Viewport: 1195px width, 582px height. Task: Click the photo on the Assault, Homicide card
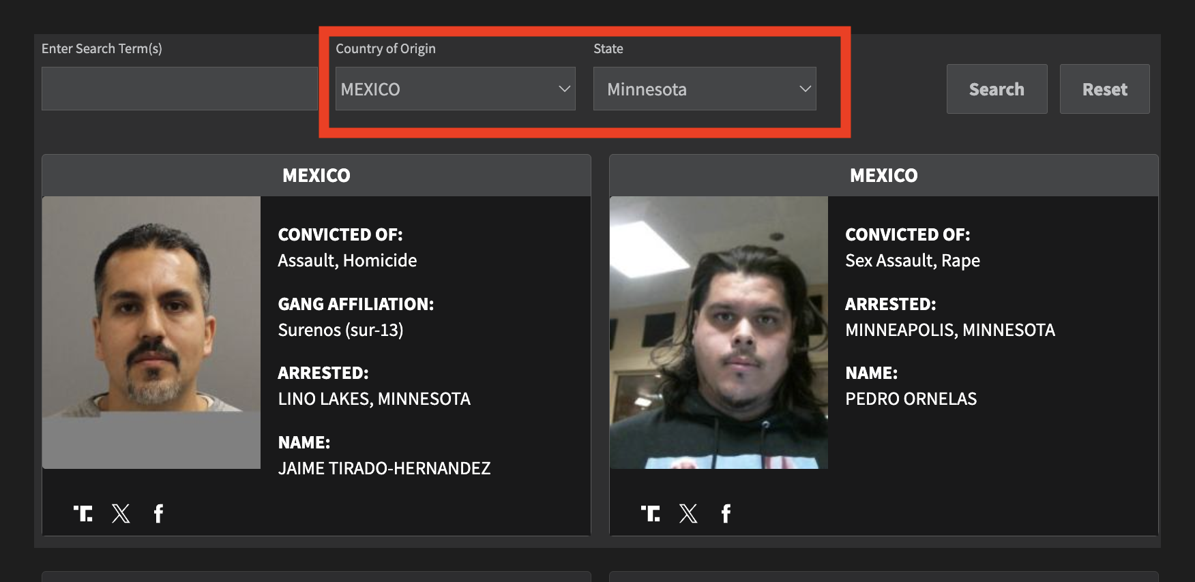point(151,332)
